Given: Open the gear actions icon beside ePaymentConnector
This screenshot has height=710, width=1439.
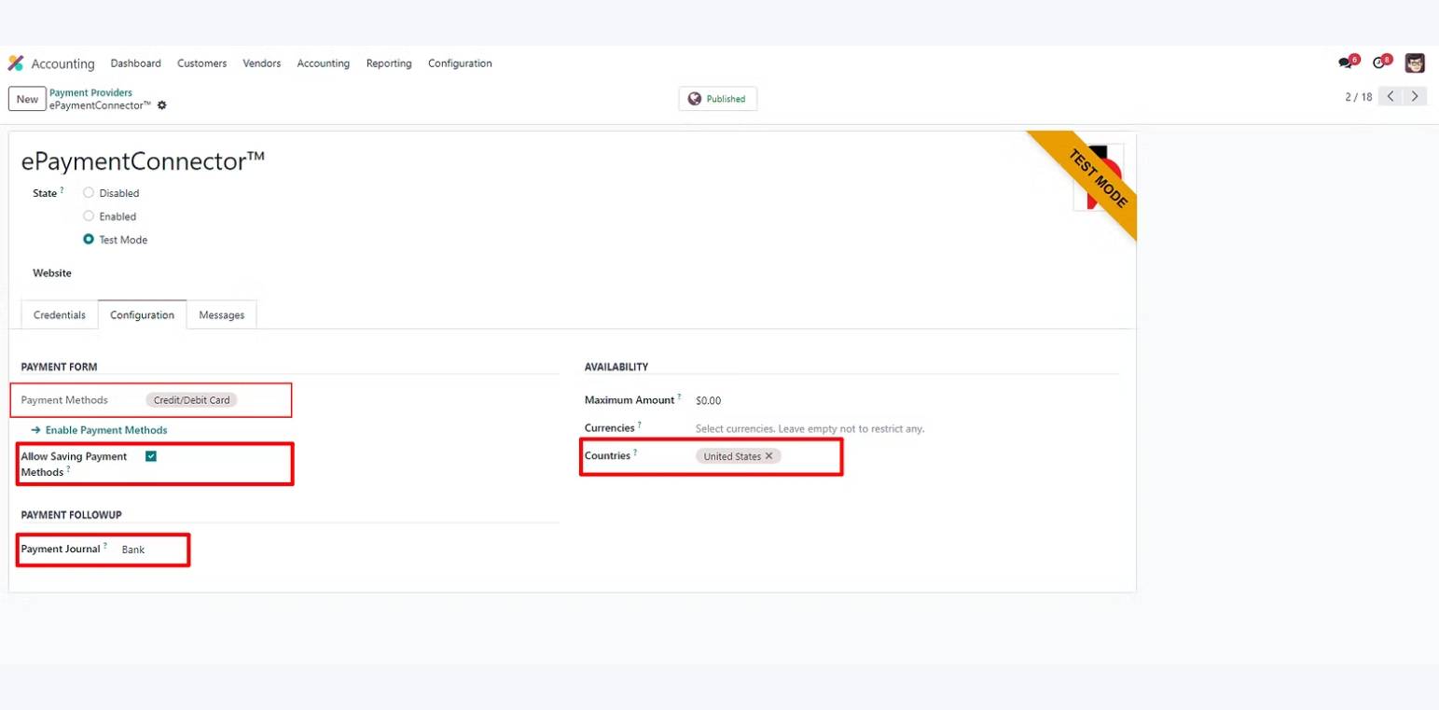Looking at the screenshot, I should (x=162, y=105).
